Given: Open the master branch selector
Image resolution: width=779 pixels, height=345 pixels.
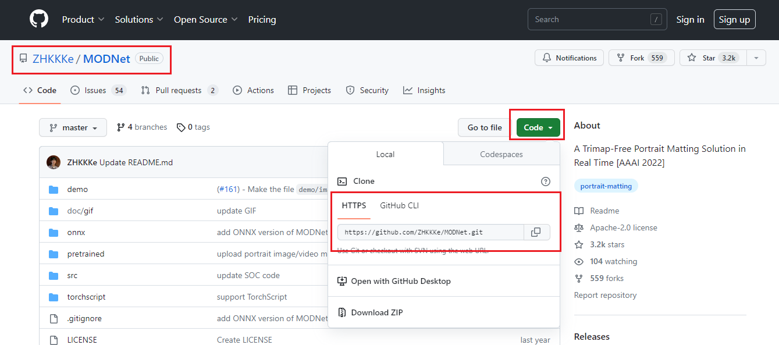Looking at the screenshot, I should click(x=73, y=127).
